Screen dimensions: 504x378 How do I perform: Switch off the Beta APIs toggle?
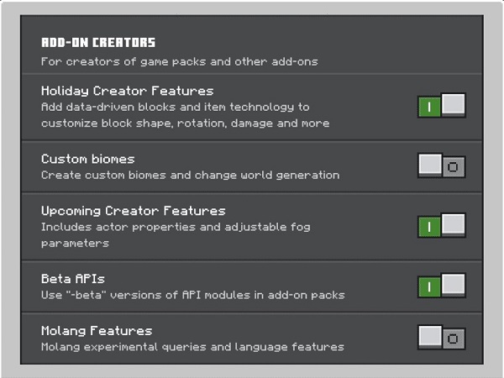pos(441,286)
